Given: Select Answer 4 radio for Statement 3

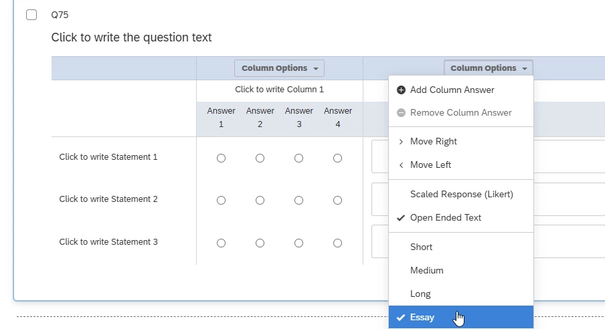Looking at the screenshot, I should (x=337, y=243).
